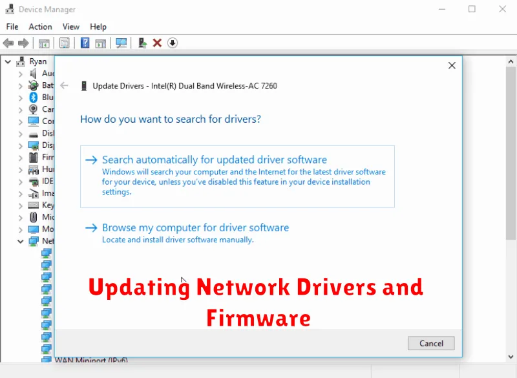
Task: Maximize the Device Manager window
Action: point(472,9)
